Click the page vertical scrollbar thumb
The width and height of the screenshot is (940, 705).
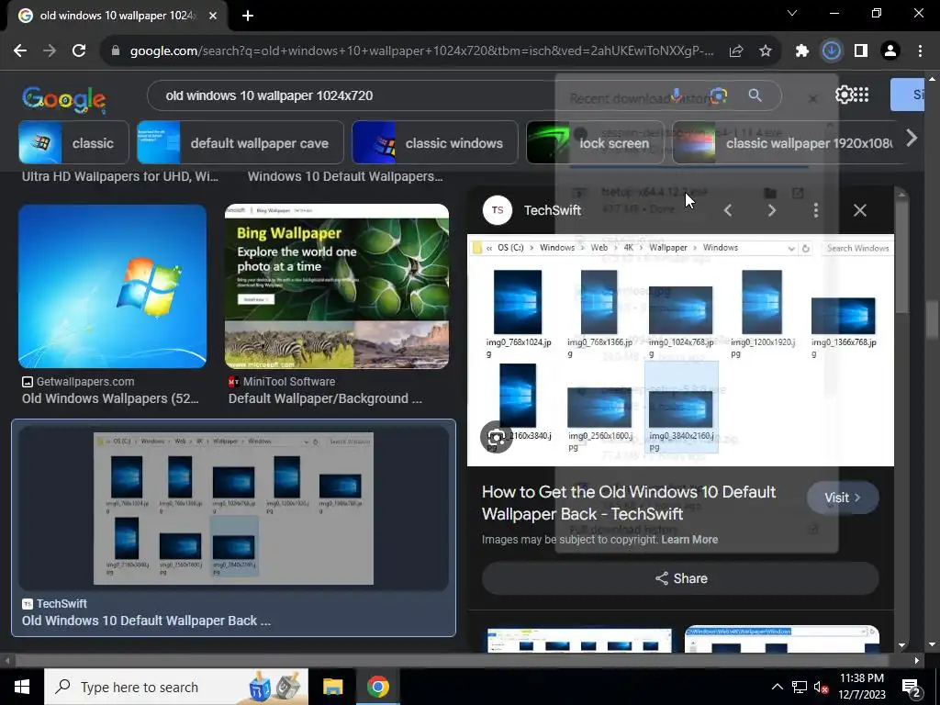point(931,319)
